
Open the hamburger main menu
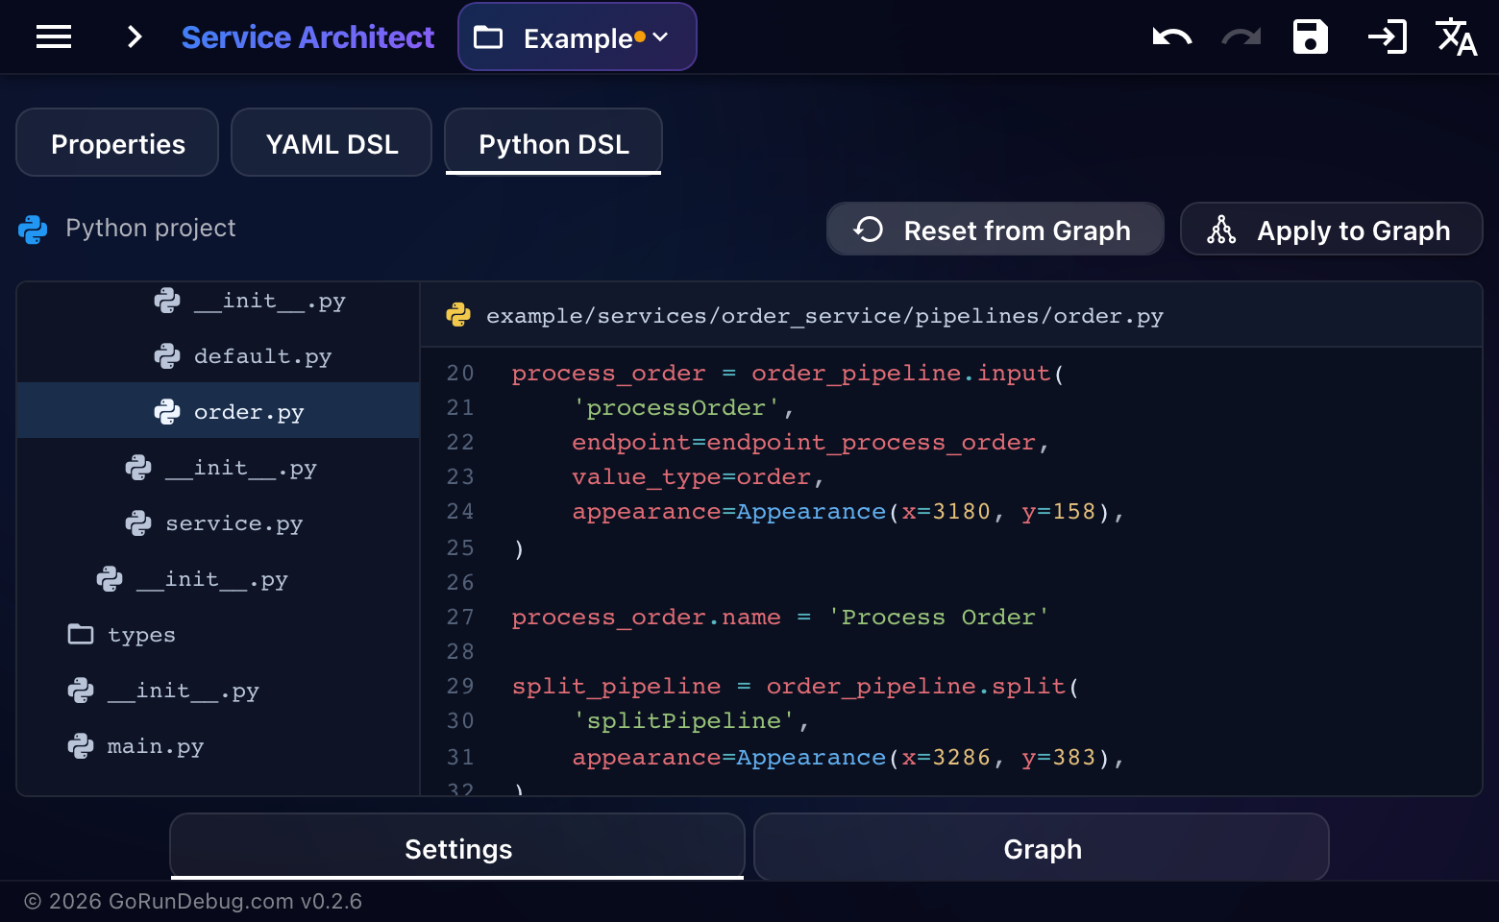click(54, 37)
